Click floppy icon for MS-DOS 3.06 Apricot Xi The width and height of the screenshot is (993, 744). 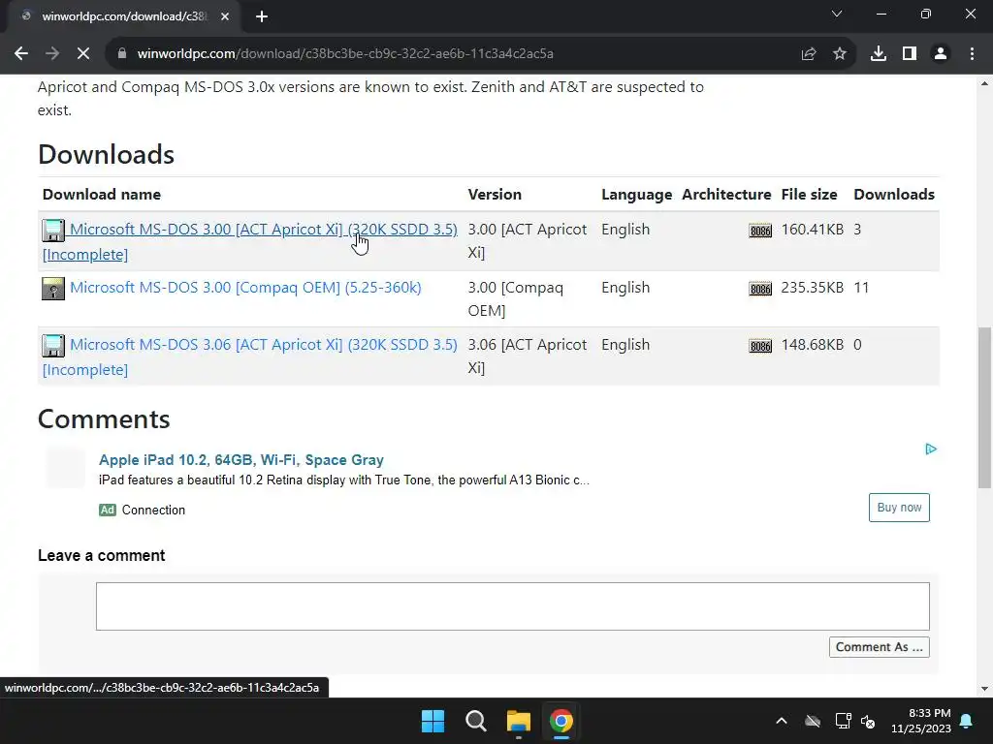[x=53, y=346]
